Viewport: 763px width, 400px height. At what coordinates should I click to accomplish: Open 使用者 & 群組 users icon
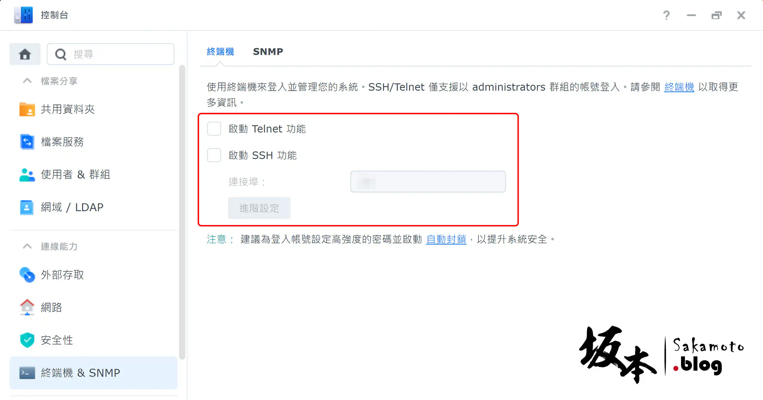[27, 174]
